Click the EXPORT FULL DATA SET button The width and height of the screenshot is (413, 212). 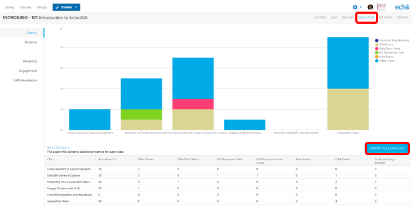tap(387, 149)
